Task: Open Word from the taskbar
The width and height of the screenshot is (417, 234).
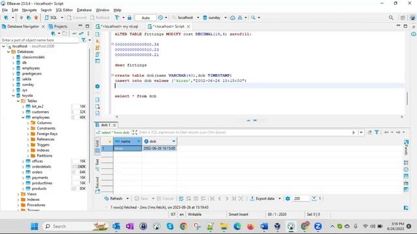Action: [264, 226]
